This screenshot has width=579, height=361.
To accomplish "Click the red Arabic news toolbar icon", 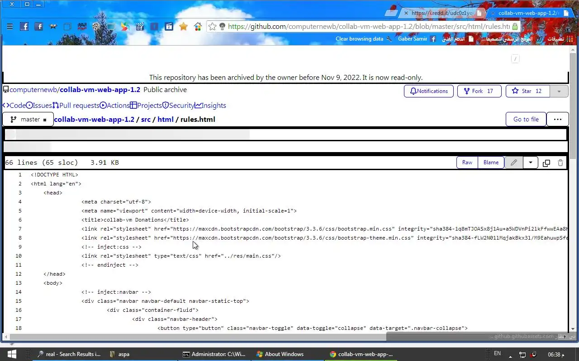I will pos(82,27).
